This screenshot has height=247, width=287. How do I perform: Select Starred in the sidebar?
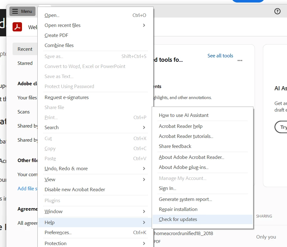[x=25, y=63]
